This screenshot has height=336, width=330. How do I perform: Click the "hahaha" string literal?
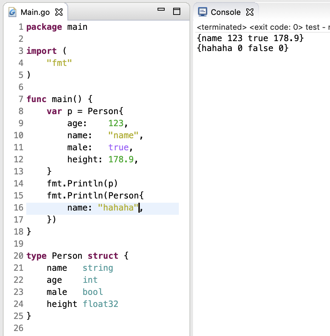click(118, 208)
